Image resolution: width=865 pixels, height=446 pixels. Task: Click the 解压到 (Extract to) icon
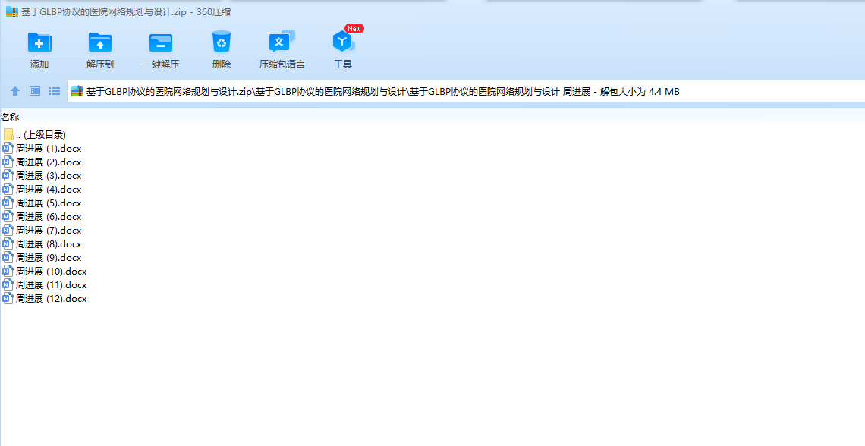[x=100, y=42]
